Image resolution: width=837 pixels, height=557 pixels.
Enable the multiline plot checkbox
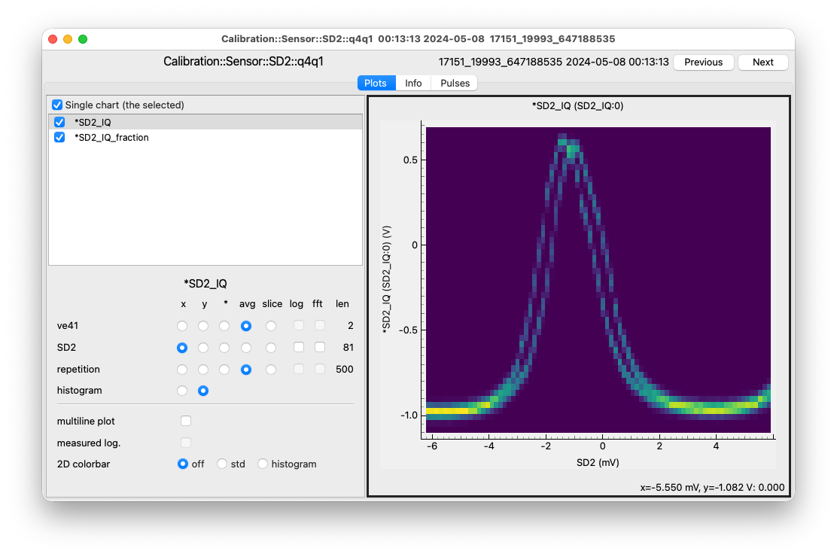click(x=186, y=421)
